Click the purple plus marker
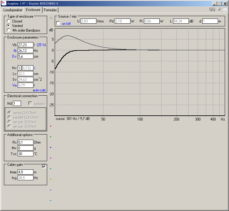229x211 pixels. pos(50,190)
